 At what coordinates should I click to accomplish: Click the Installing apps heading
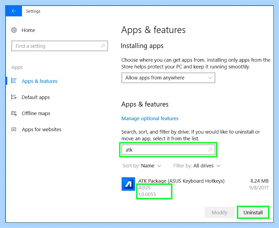click(142, 46)
